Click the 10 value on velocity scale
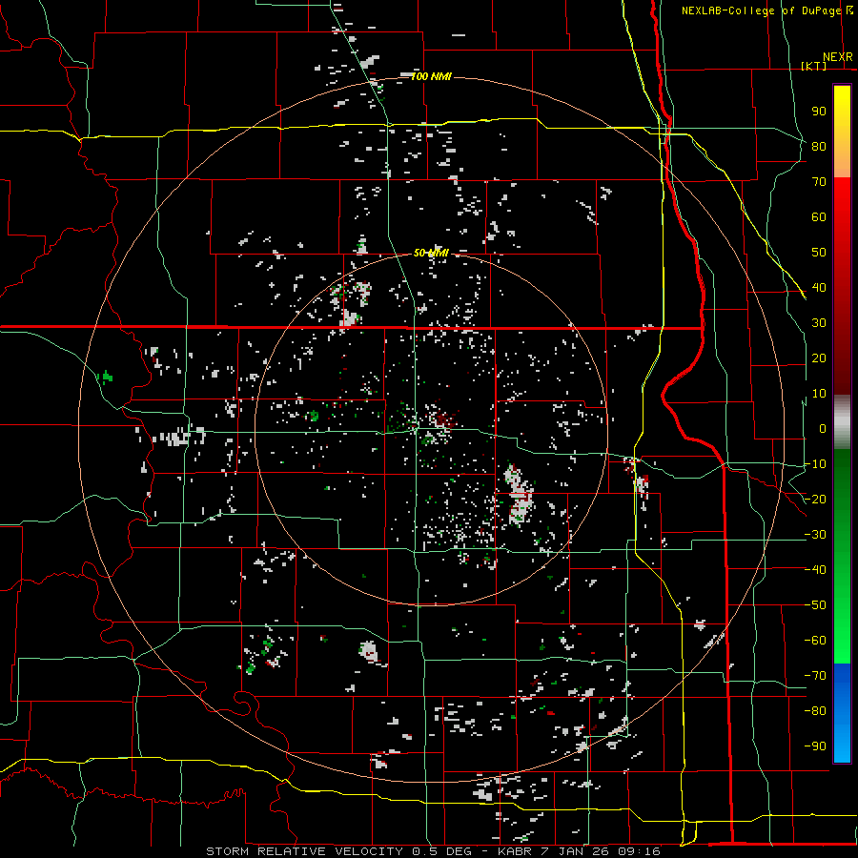The image size is (858, 858). 819,394
